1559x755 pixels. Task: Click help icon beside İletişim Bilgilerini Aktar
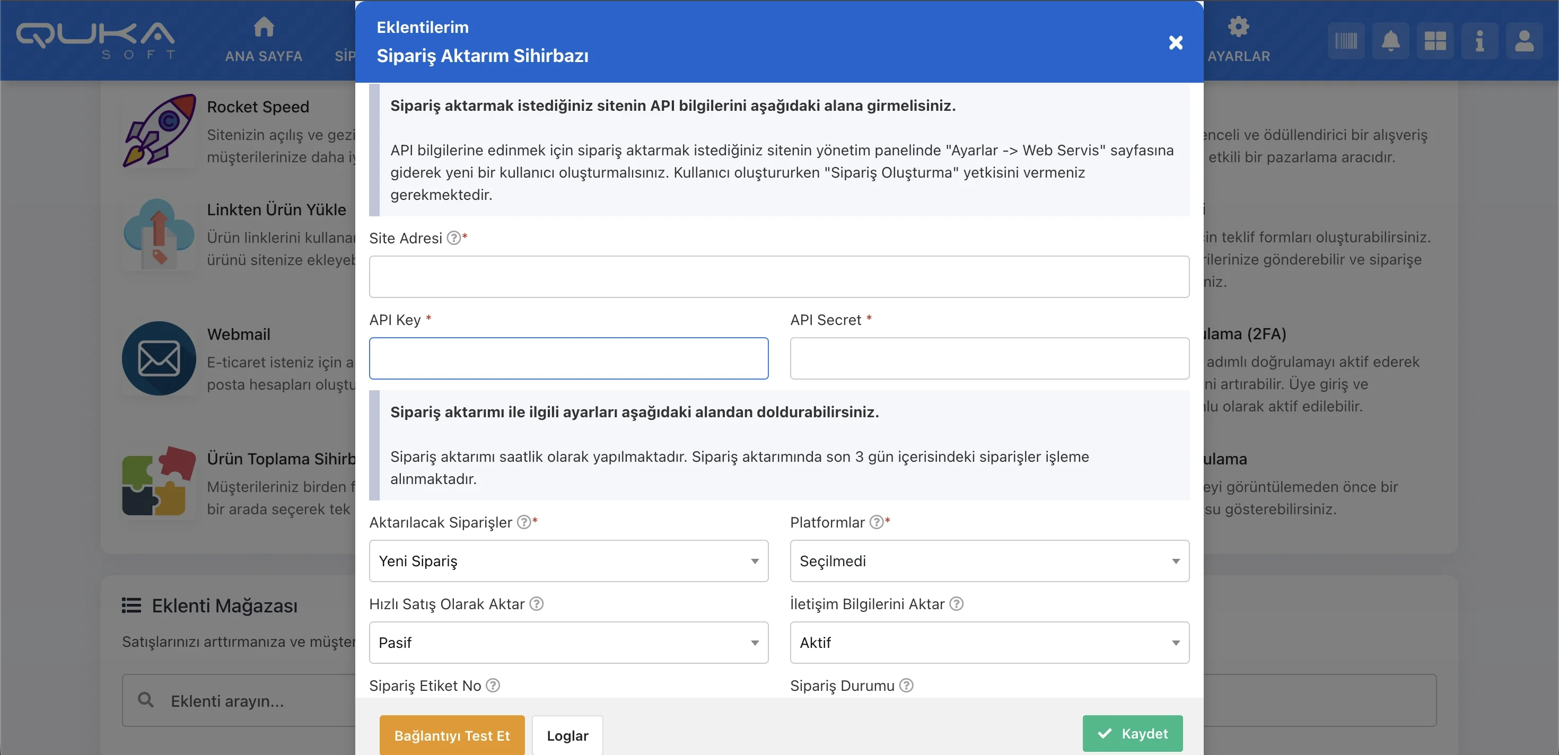click(956, 604)
